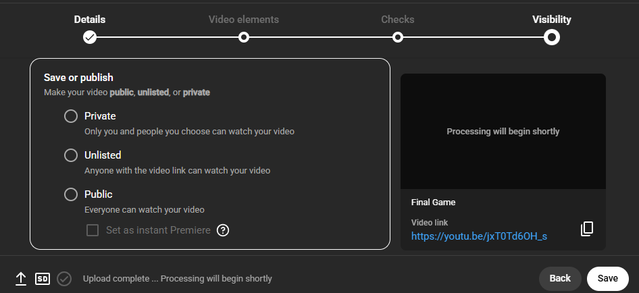Open the youtu.be video link
This screenshot has height=293, width=639.
479,236
